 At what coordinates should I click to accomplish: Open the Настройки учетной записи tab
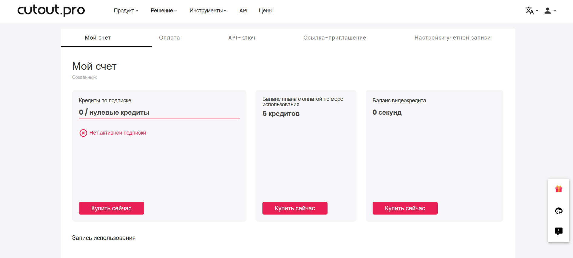pos(453,38)
